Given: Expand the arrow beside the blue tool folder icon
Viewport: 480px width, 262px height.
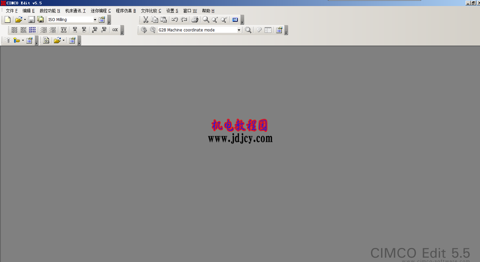Looking at the screenshot, I should pyautogui.click(x=23, y=40).
